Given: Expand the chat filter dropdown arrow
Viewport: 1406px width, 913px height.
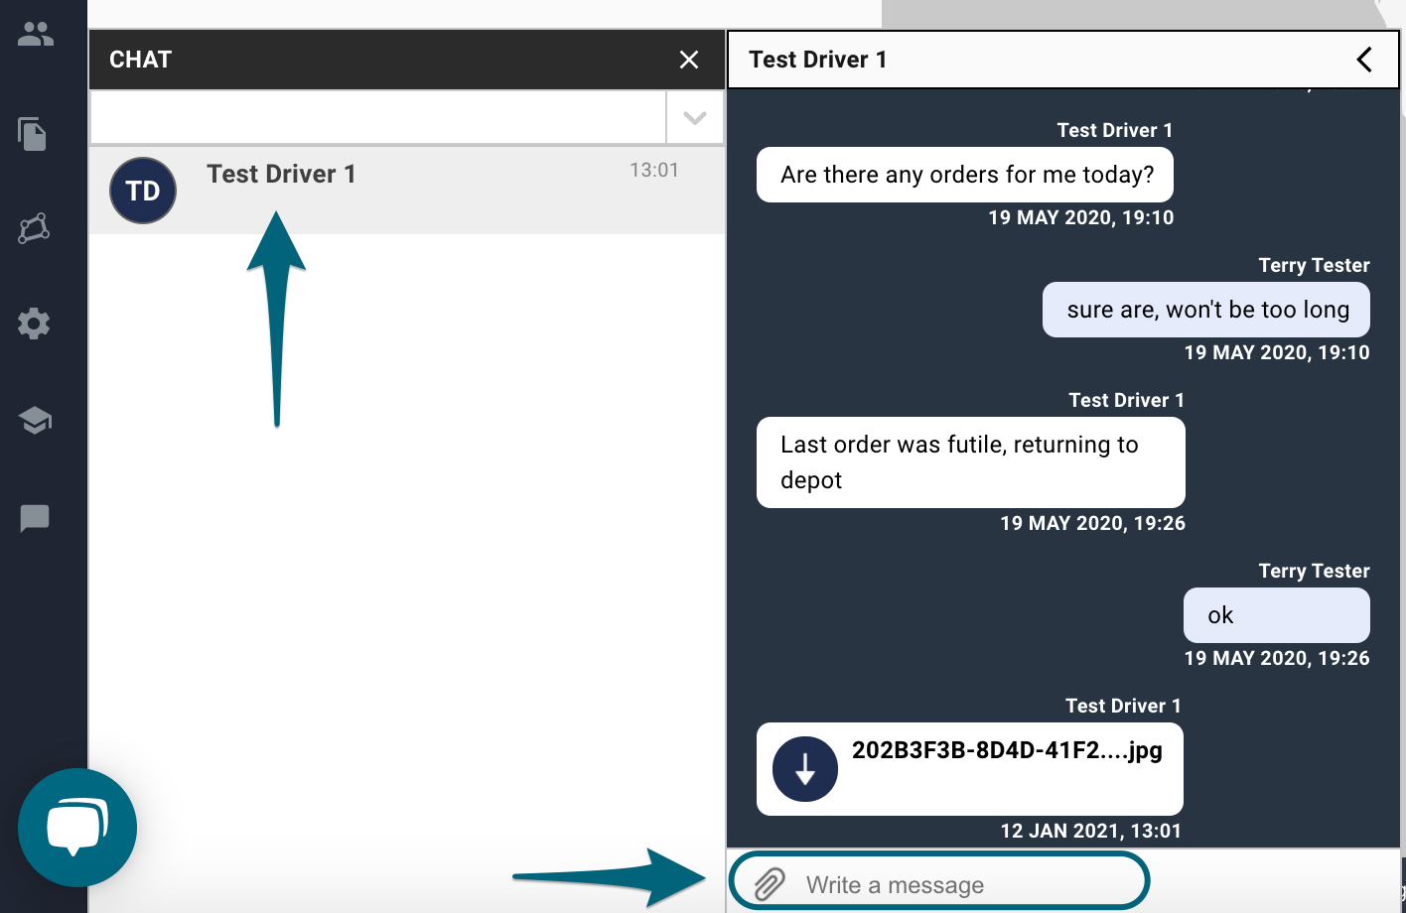Looking at the screenshot, I should coord(695,118).
